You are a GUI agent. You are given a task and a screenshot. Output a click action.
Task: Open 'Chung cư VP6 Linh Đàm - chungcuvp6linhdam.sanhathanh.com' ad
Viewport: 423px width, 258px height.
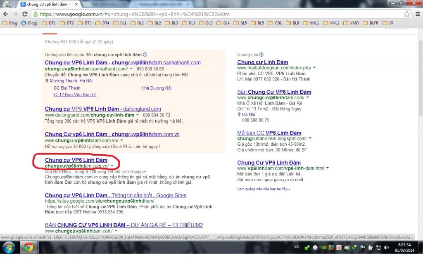pos(123,63)
